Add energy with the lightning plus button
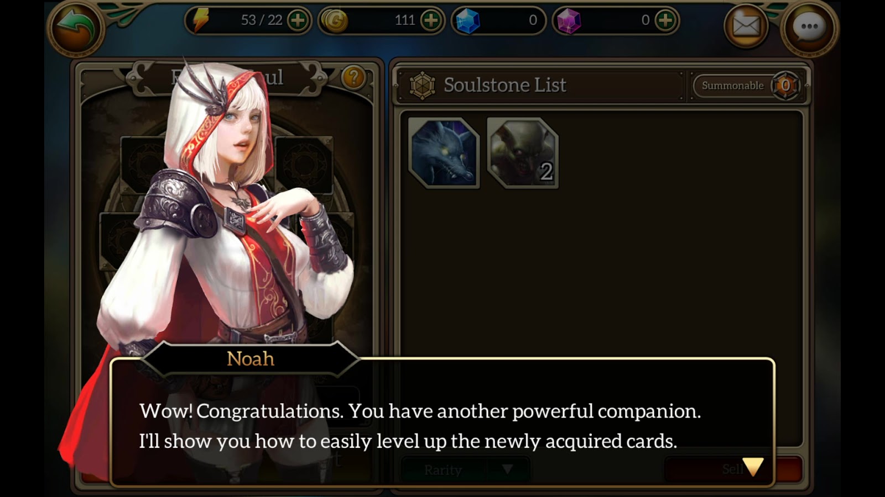The height and width of the screenshot is (497, 885). (298, 20)
